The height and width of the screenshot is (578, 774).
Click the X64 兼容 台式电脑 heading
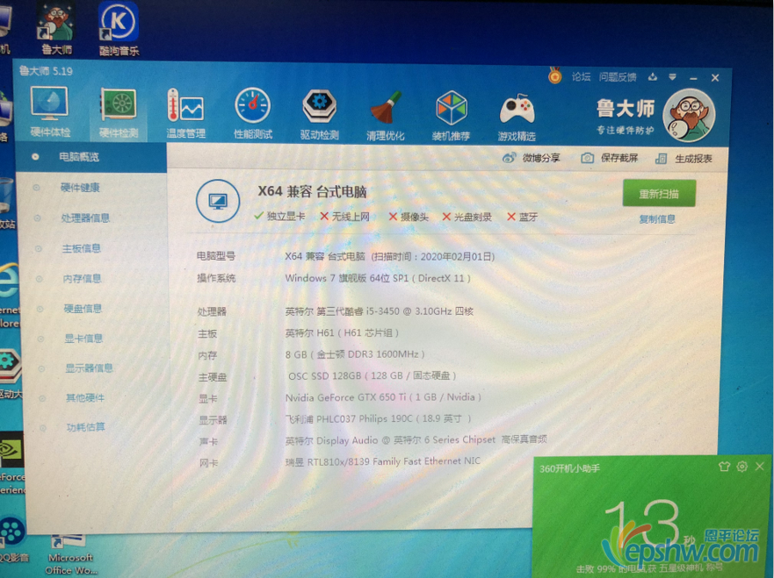[x=312, y=191]
